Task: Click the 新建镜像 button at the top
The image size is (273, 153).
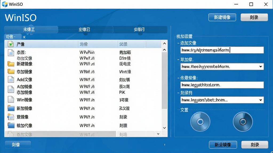Action: (222, 17)
